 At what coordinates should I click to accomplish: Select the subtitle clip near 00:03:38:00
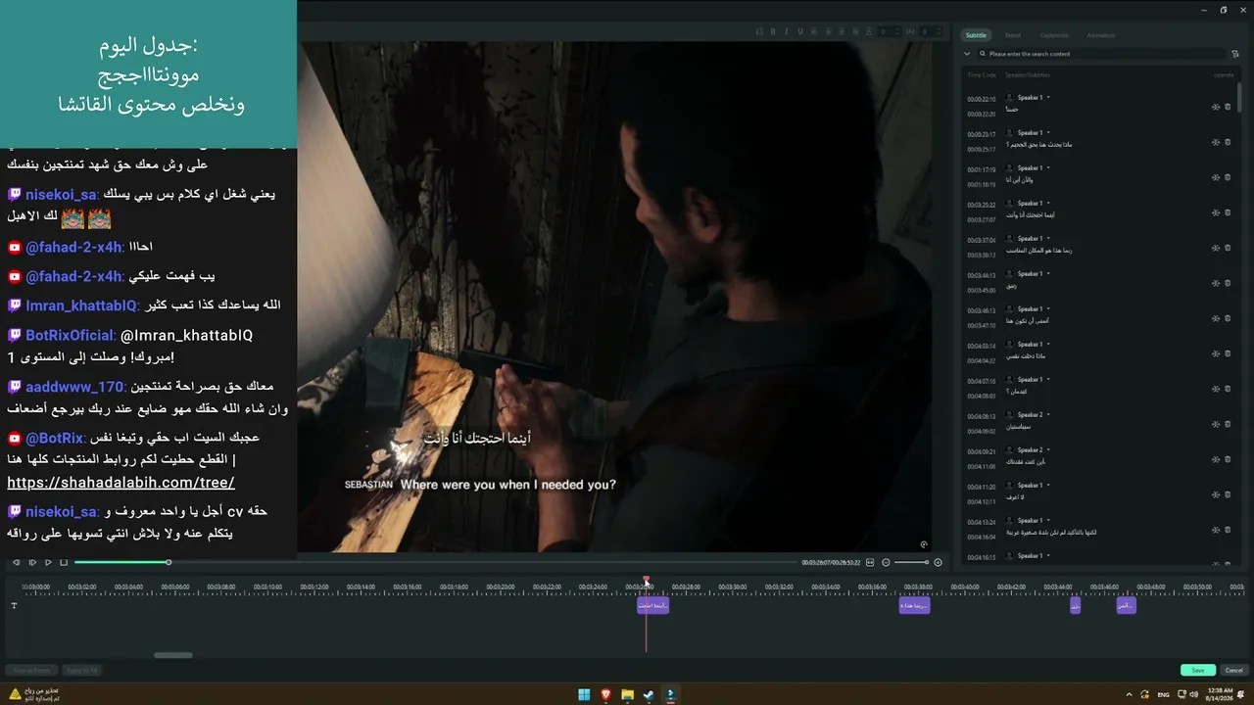point(914,605)
